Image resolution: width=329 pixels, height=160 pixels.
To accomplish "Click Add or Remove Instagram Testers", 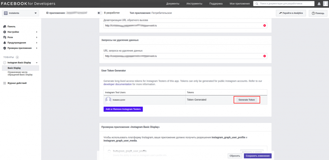I will pyautogui.click(x=123, y=109).
